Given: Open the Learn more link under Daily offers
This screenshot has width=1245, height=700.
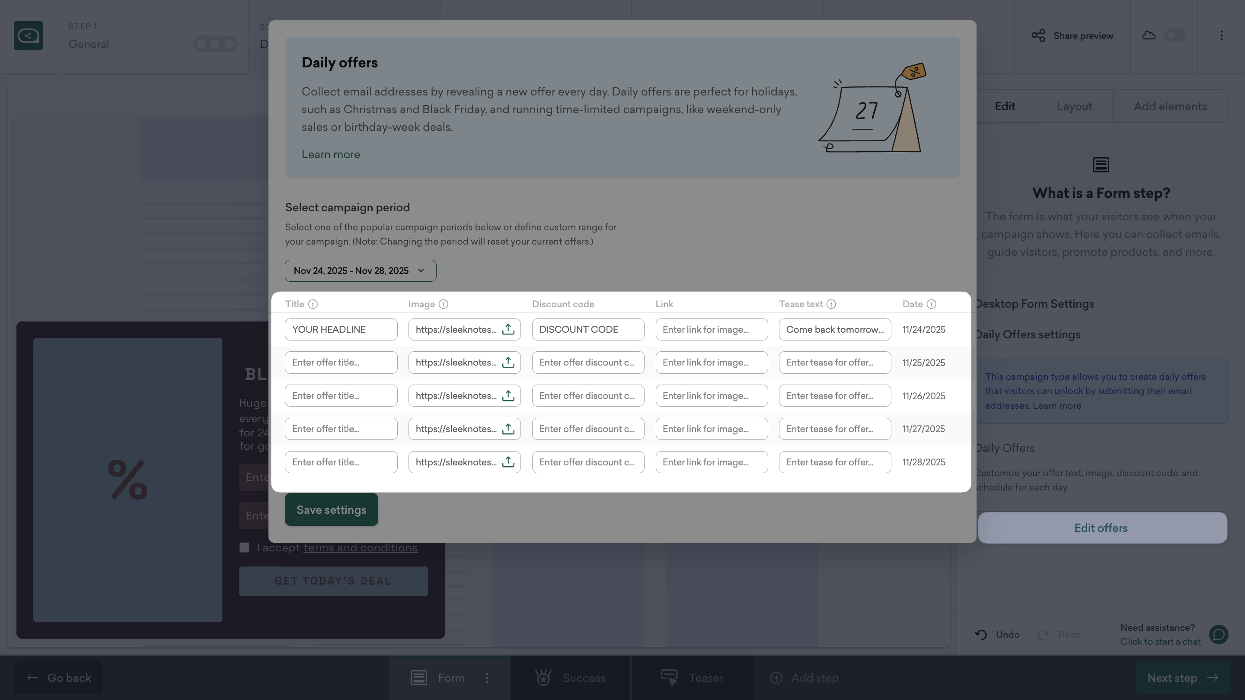Looking at the screenshot, I should (331, 154).
